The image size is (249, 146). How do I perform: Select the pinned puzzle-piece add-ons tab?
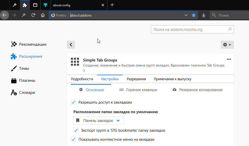pyautogui.click(x=25, y=5)
